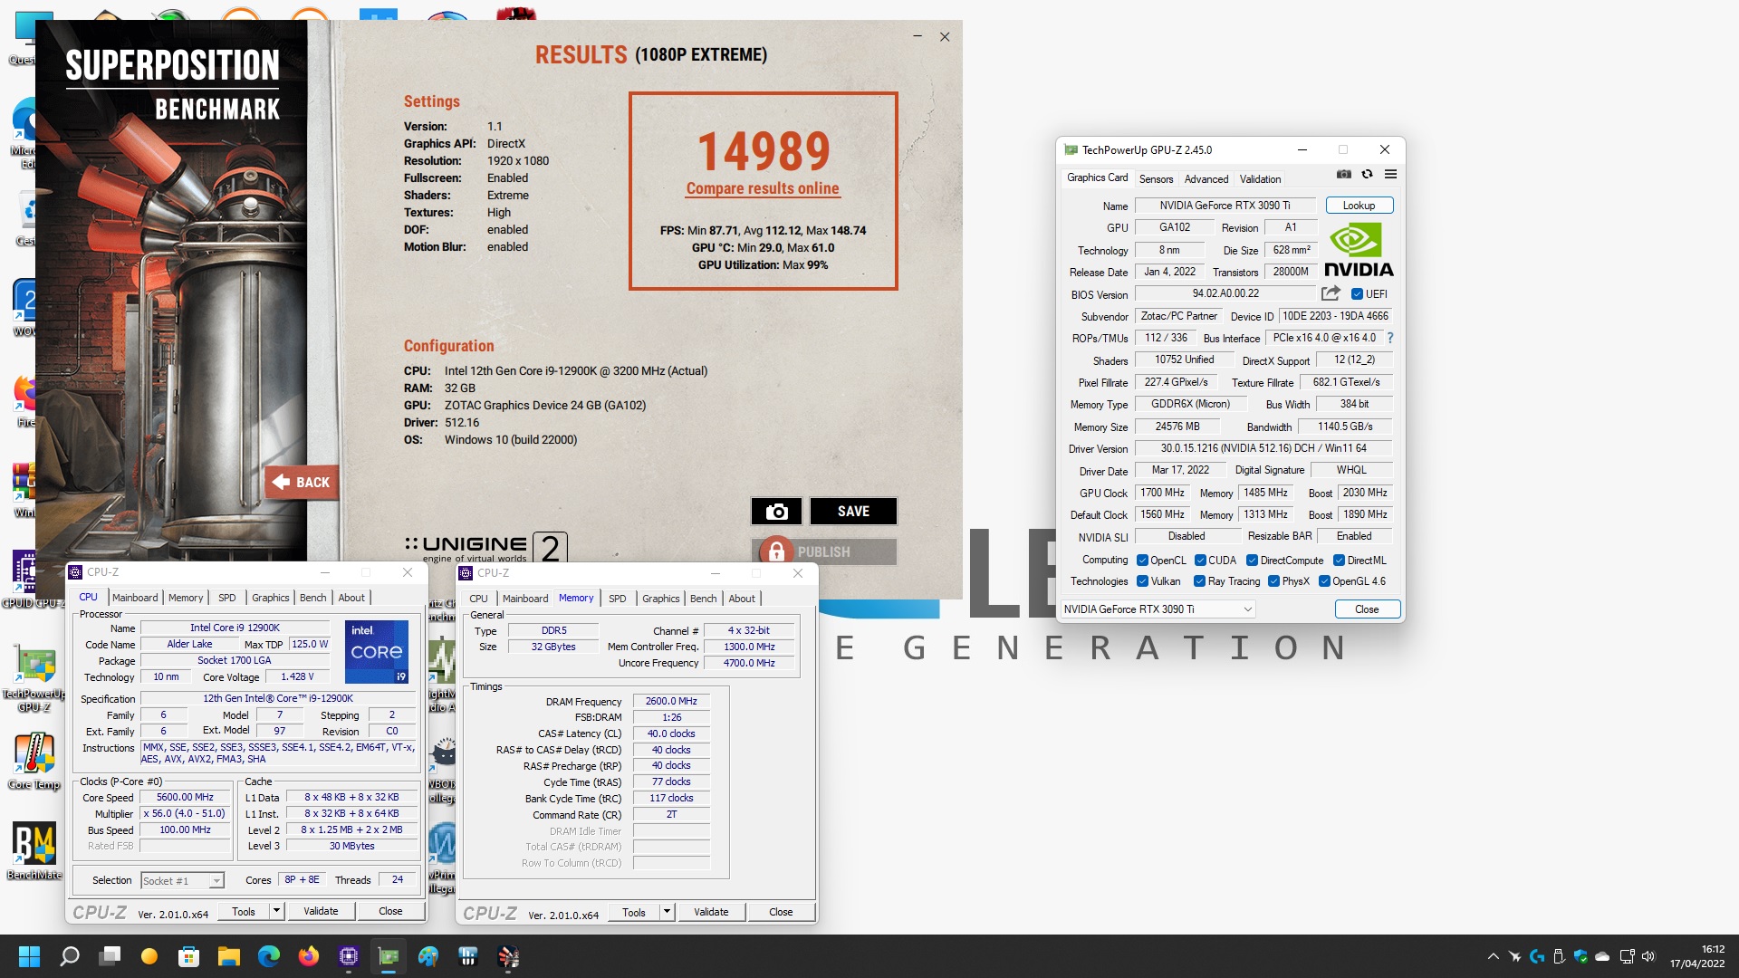Open the Socket #1 selection dropdown
Viewport: 1739px width, 978px height.
182,880
